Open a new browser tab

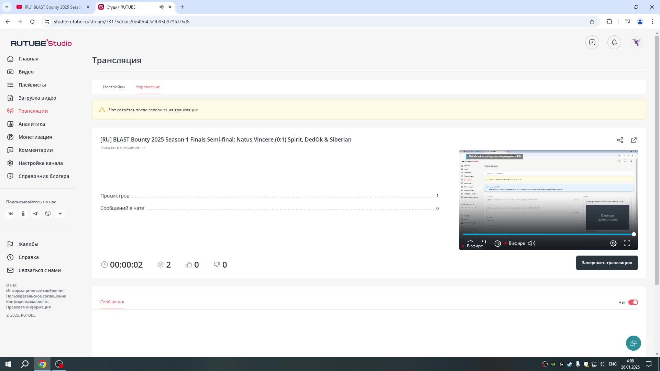point(182,7)
